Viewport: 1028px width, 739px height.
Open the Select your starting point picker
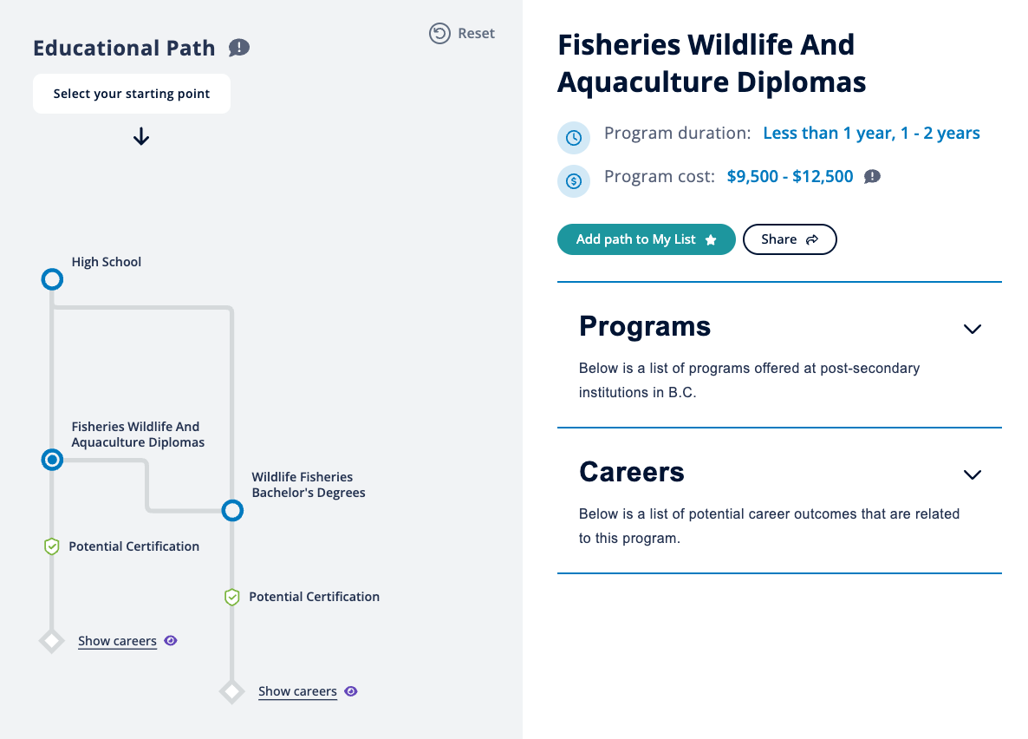point(131,94)
